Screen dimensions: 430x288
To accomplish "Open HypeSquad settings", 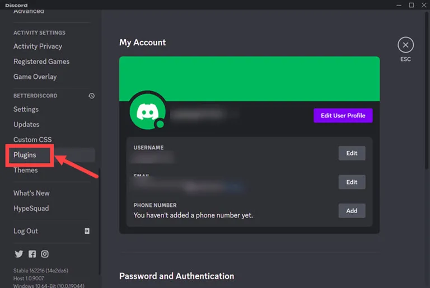I will (31, 208).
